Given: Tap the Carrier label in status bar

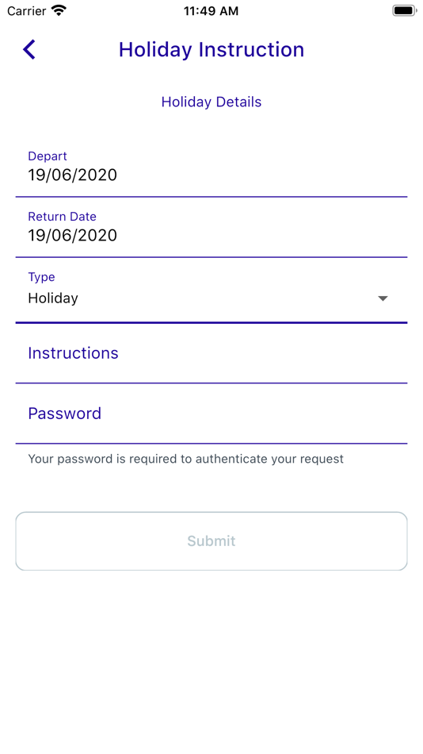Looking at the screenshot, I should [28, 10].
